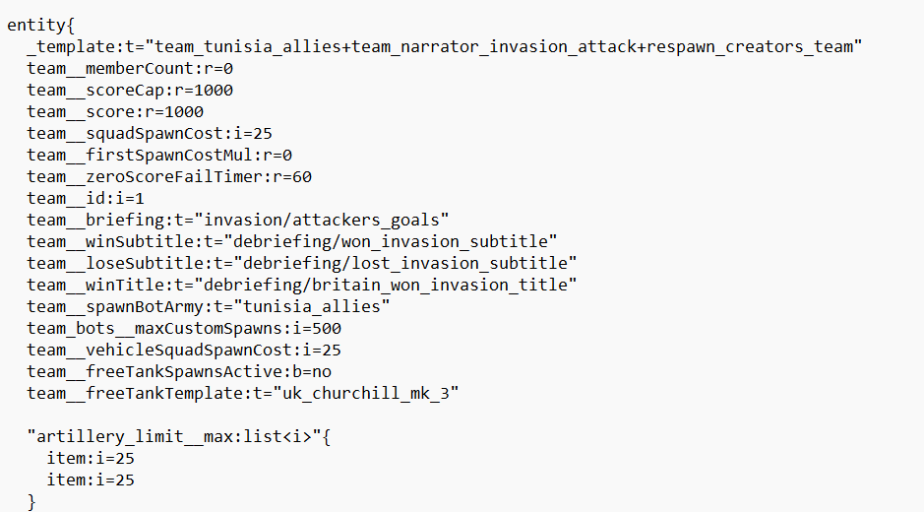Click the team__freeTankTemplate uk_churchill_mk_3 line
924x512 pixels.
pos(243,394)
